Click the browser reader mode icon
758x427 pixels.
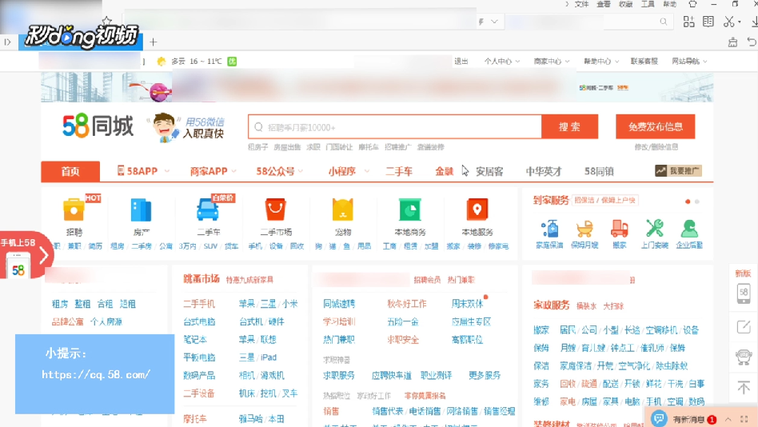(708, 22)
